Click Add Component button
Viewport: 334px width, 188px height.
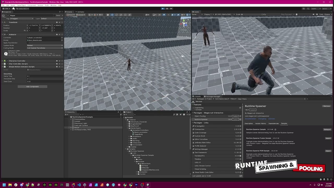pos(32,87)
